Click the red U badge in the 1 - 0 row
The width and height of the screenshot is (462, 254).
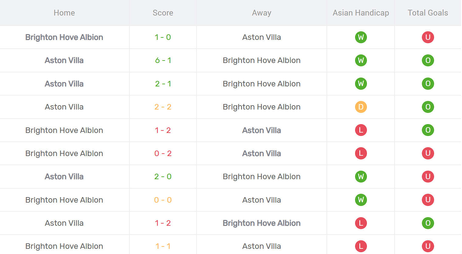(428, 37)
